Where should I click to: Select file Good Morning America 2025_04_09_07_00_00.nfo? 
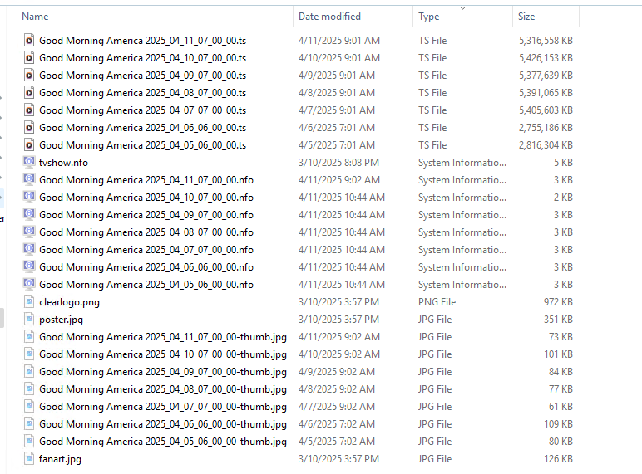146,214
